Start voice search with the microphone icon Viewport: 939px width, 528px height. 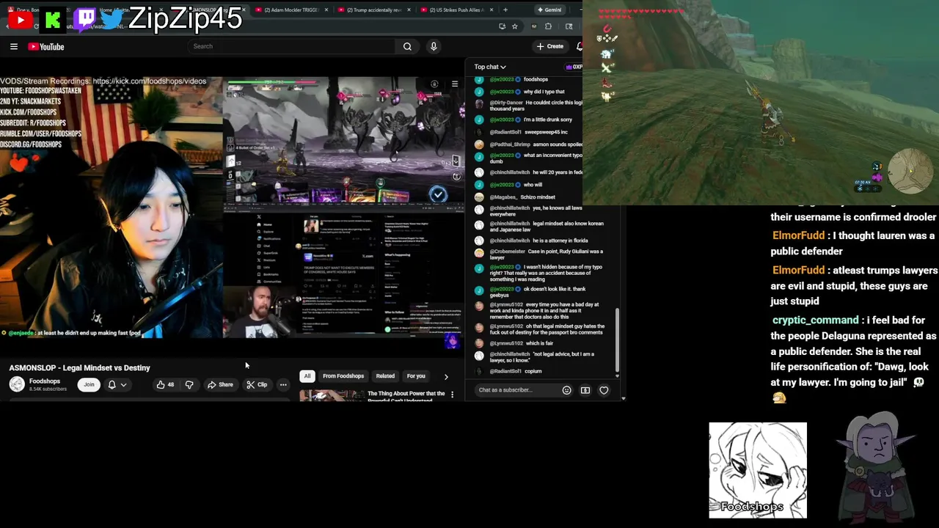tap(434, 46)
